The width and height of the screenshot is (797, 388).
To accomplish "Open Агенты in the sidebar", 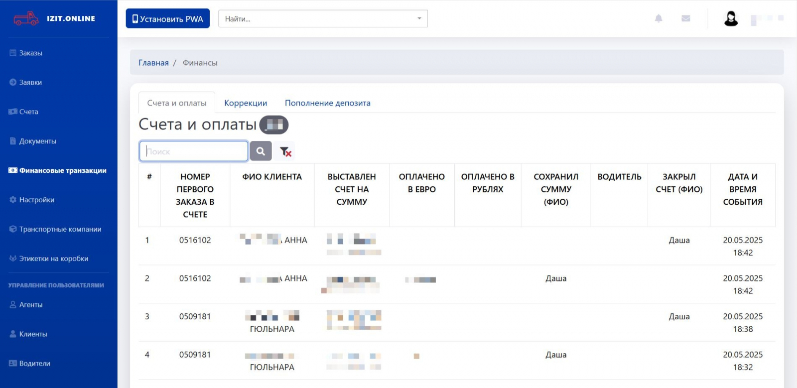I will coord(30,305).
